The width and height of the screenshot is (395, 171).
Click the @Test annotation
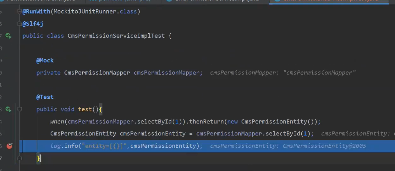[x=45, y=97]
